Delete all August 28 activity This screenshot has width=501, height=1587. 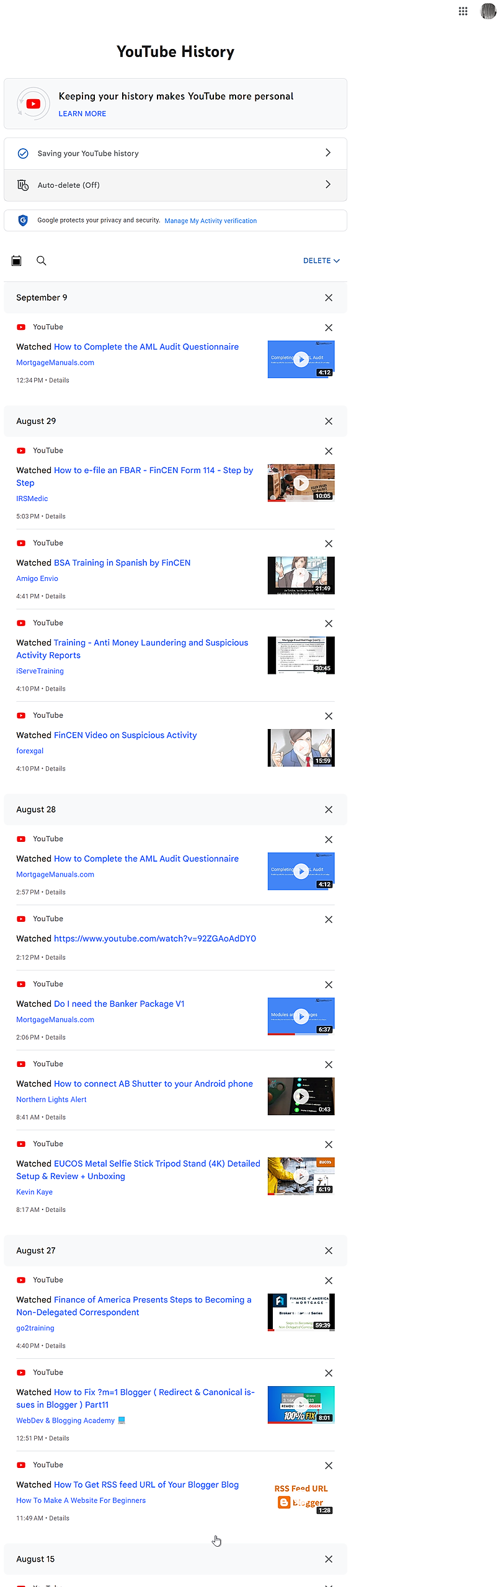coord(329,810)
